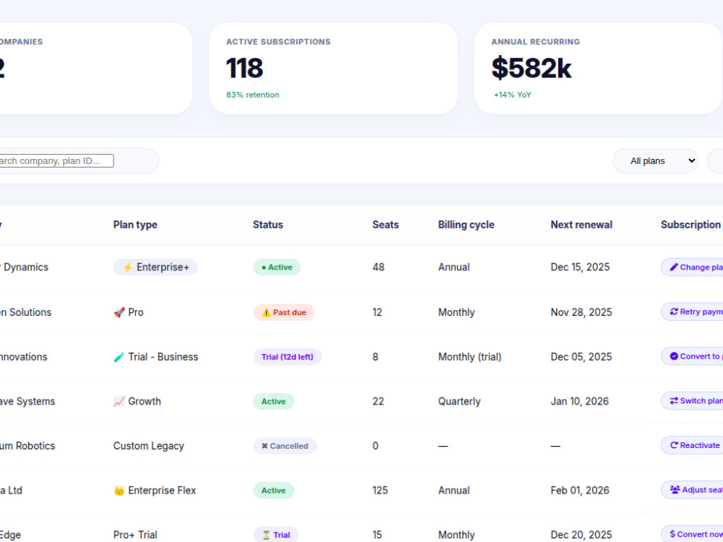The width and height of the screenshot is (723, 542).
Task: Click the Dec 05, 2025 renewal date
Action: (x=581, y=357)
